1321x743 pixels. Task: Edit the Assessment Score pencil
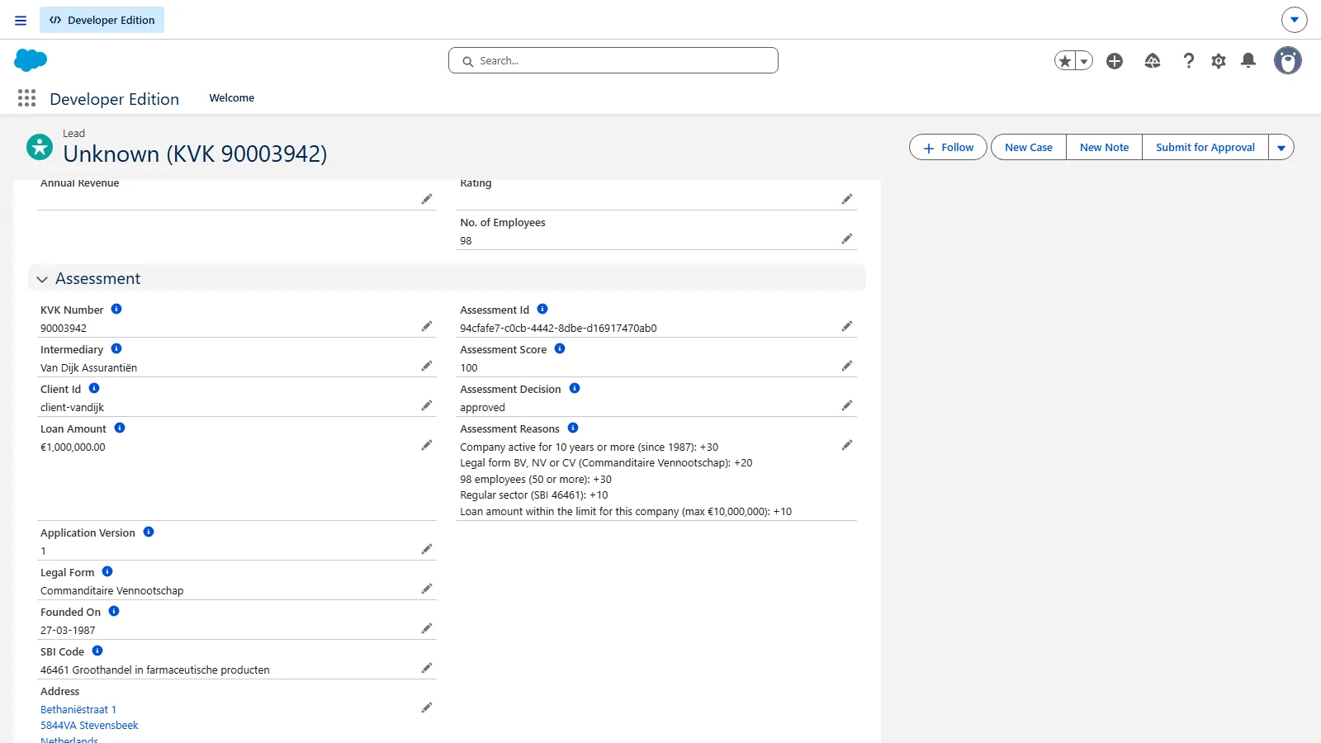[x=847, y=366]
